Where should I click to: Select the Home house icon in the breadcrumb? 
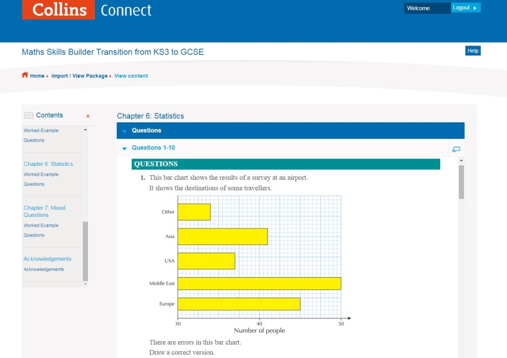pos(24,75)
